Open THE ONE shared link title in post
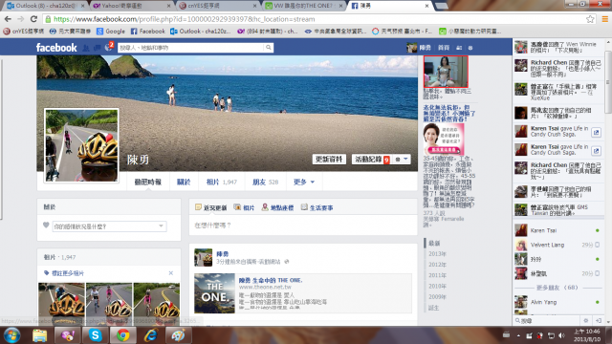The image size is (612, 344). [x=270, y=280]
